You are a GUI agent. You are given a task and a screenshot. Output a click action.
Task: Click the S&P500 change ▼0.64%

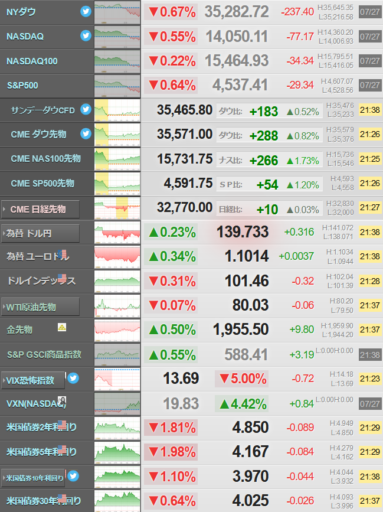click(x=171, y=86)
